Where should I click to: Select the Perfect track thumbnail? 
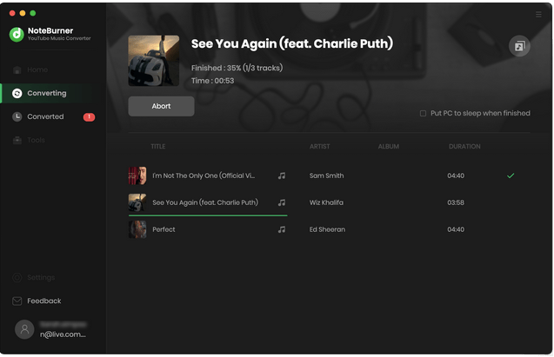coord(137,229)
